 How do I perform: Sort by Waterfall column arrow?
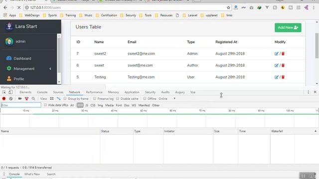(316, 131)
